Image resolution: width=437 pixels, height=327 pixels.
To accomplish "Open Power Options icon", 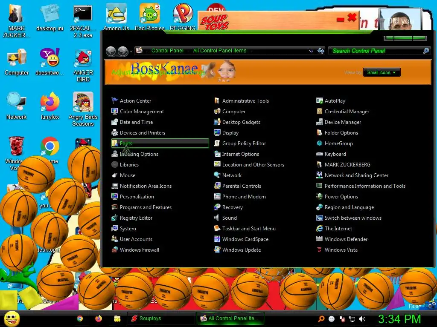I will [319, 196].
